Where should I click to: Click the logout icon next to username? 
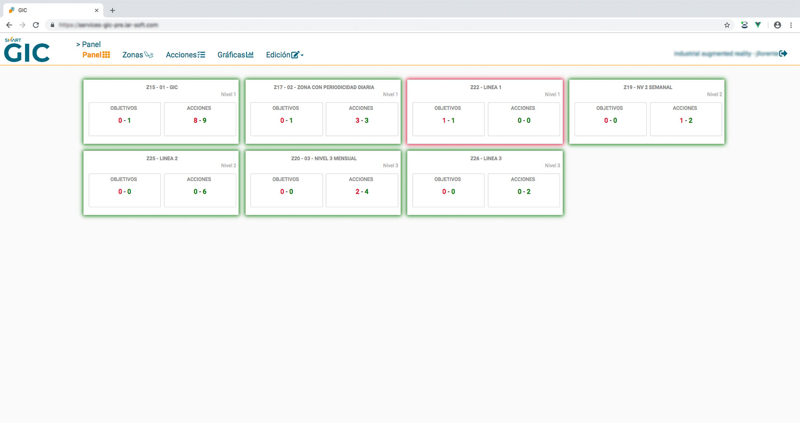coord(783,54)
